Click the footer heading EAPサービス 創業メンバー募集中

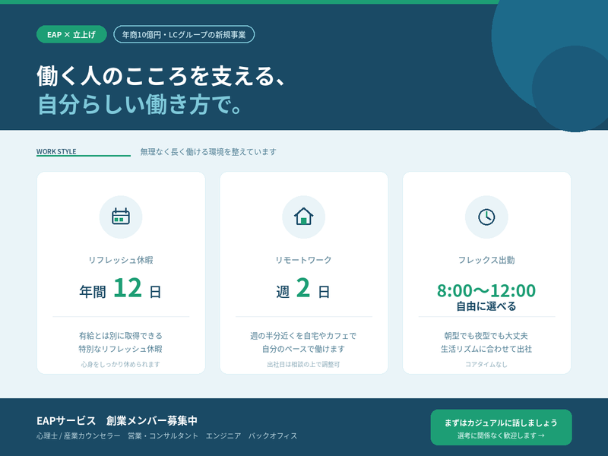(x=117, y=420)
